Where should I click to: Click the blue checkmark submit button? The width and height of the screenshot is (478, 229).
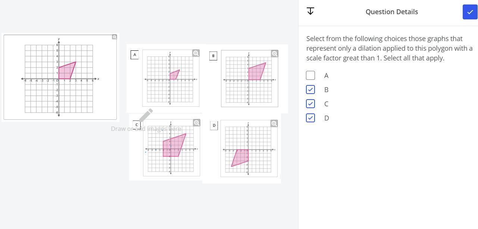[470, 12]
